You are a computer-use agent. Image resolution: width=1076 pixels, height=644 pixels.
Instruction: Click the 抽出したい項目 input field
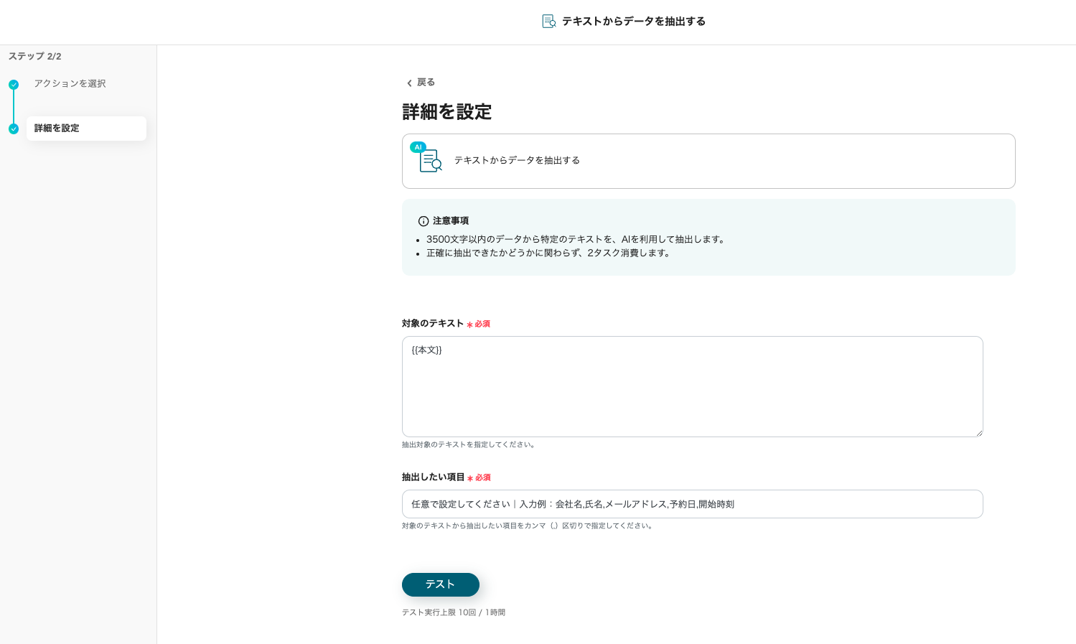(692, 504)
